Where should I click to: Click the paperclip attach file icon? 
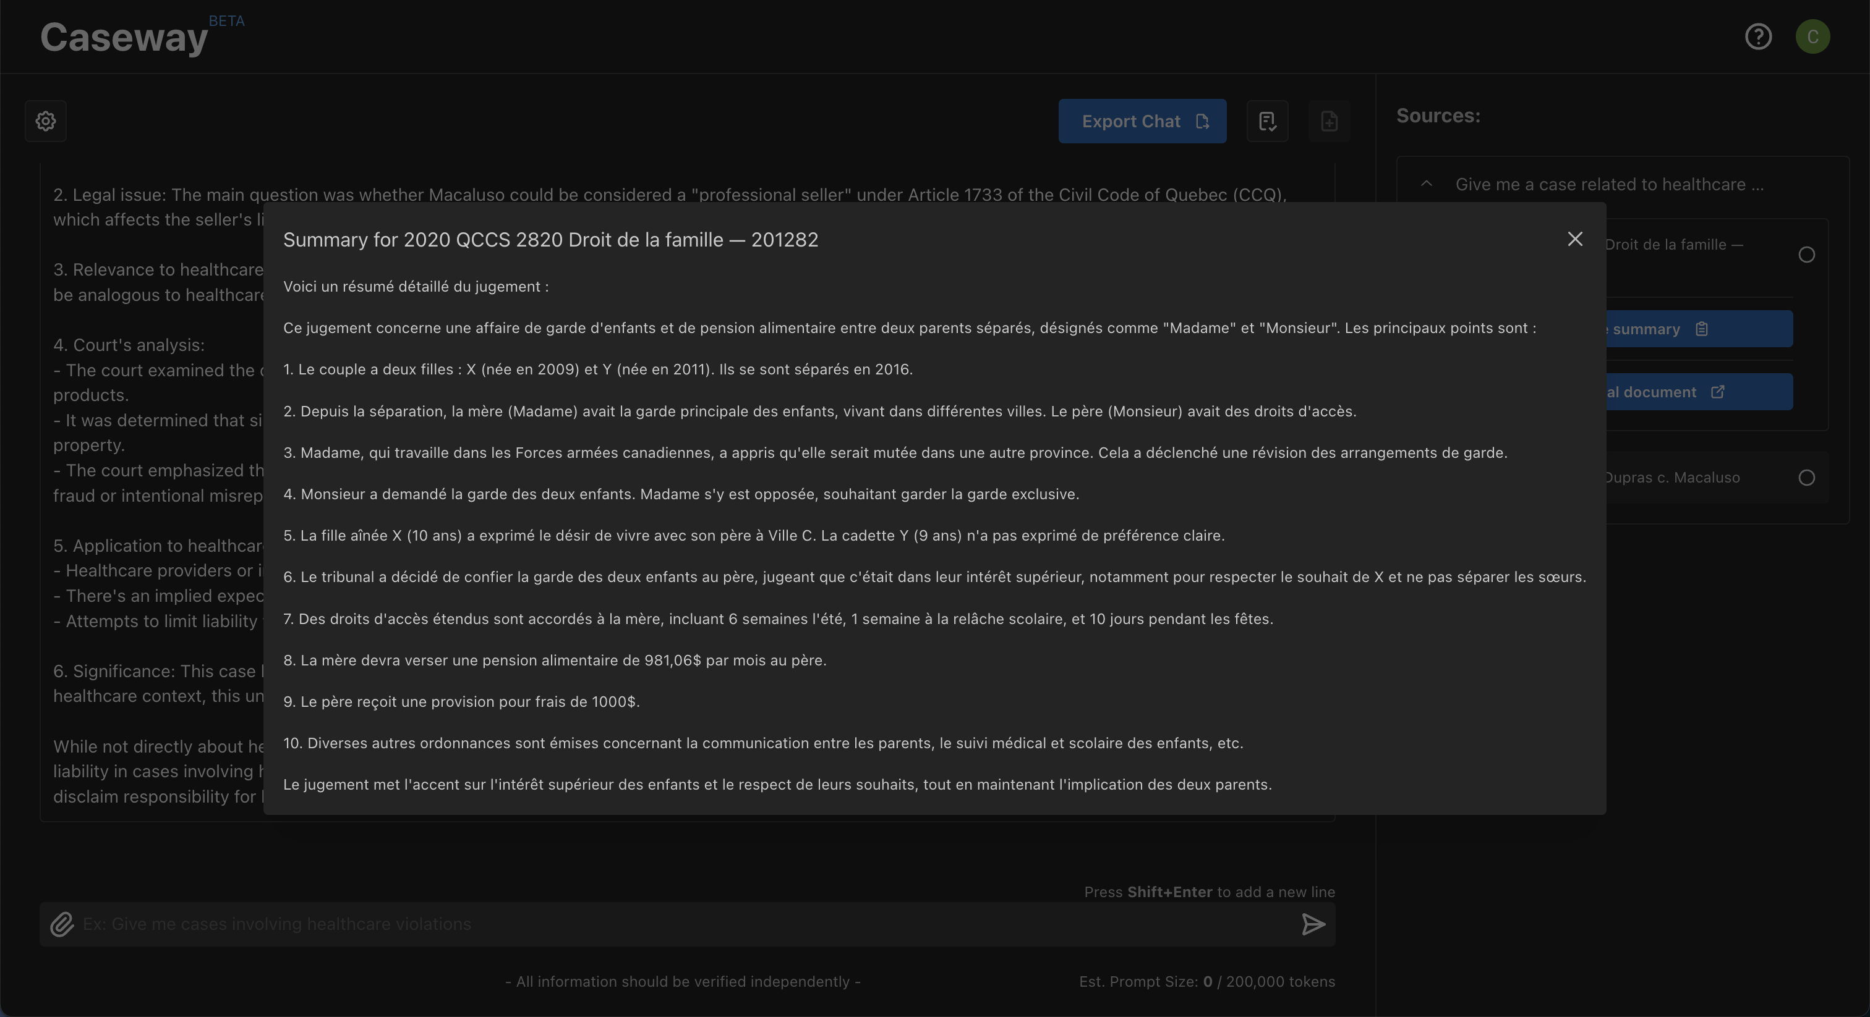[62, 924]
